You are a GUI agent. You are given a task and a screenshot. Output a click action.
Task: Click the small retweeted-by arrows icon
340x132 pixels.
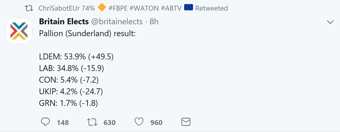pyautogui.click(x=29, y=8)
